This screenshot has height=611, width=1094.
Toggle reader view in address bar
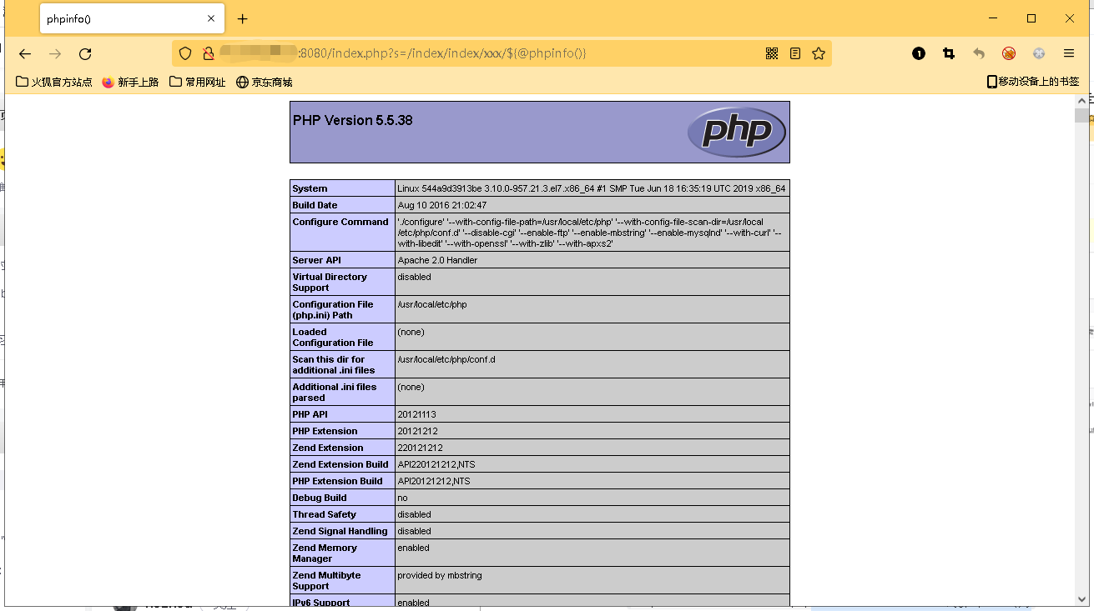(795, 53)
